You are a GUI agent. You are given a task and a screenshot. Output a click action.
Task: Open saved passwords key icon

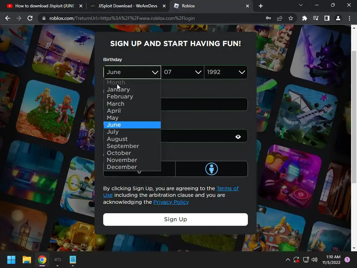(x=268, y=18)
